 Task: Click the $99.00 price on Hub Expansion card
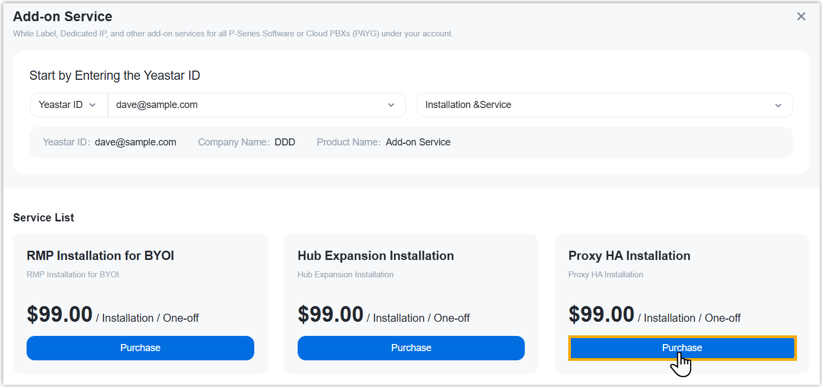pos(330,315)
